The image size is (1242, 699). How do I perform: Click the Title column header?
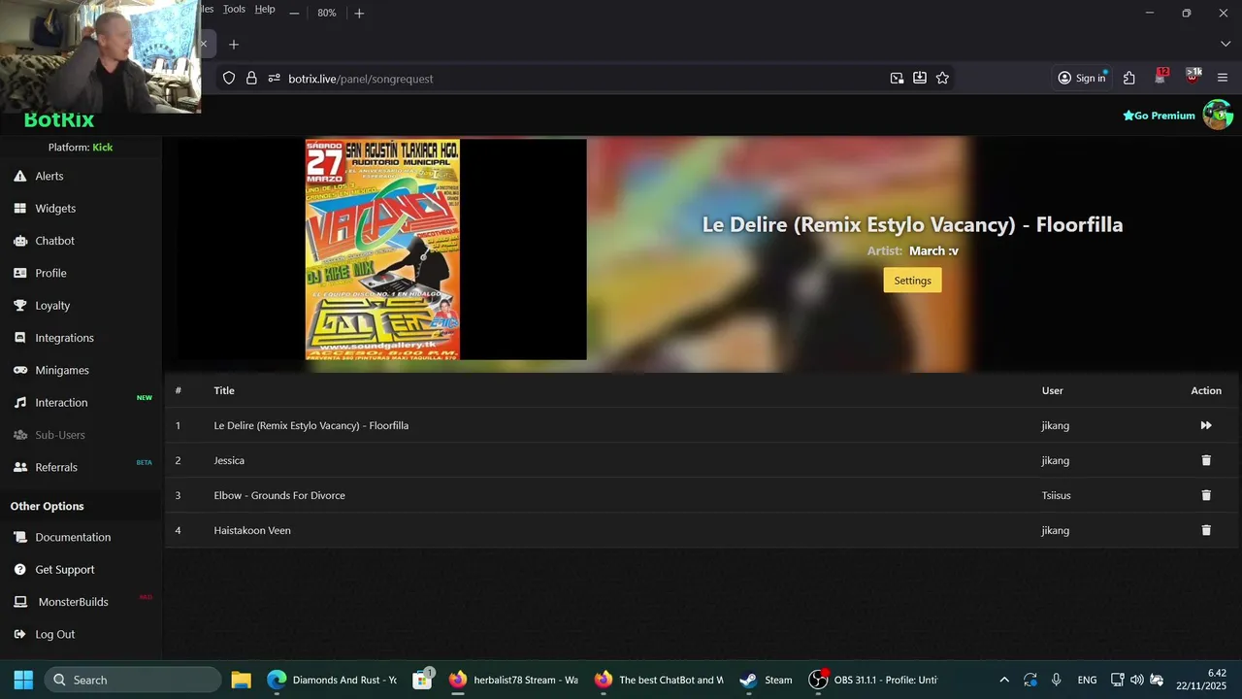(224, 390)
